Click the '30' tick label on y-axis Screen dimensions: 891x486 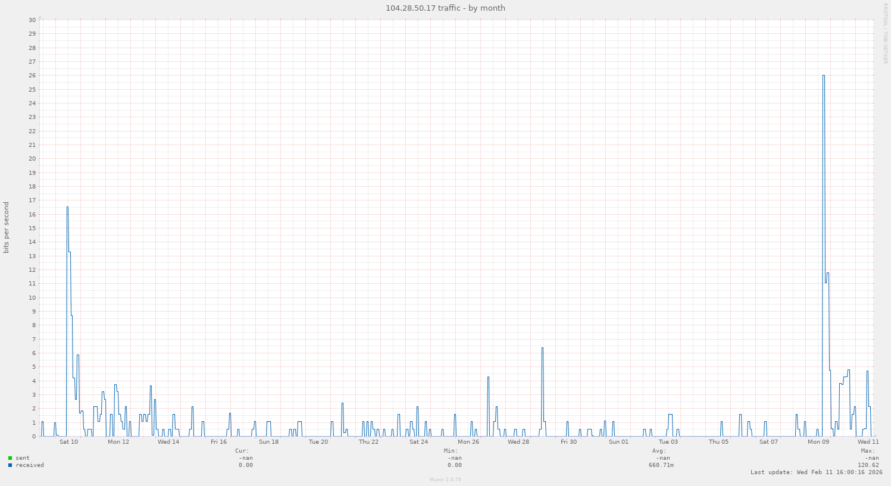(x=32, y=20)
